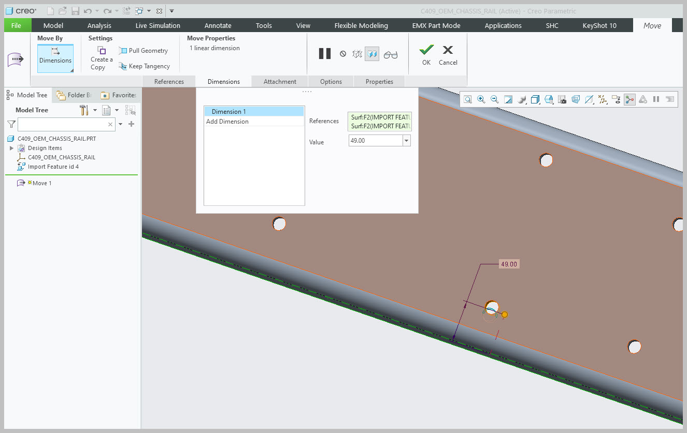This screenshot has width=687, height=433.
Task: Click the orange drag handle on the model
Action: (505, 315)
